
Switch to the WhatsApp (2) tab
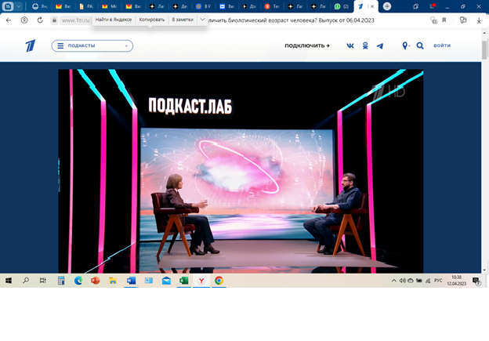(341, 6)
